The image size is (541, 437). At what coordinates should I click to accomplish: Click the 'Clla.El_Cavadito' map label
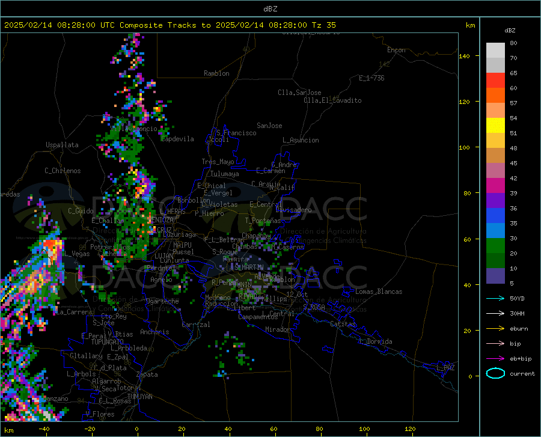pyautogui.click(x=332, y=100)
